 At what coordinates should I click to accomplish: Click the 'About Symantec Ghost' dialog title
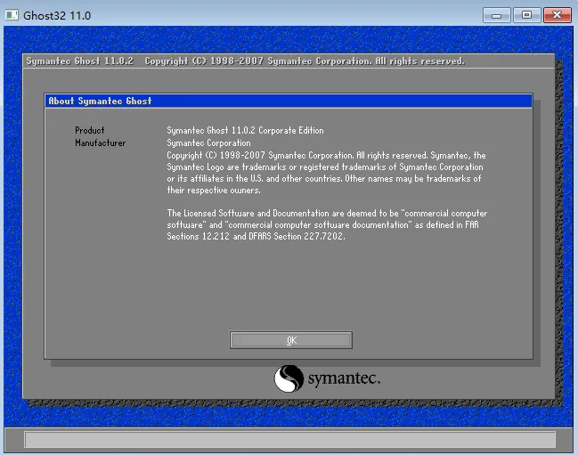[100, 101]
